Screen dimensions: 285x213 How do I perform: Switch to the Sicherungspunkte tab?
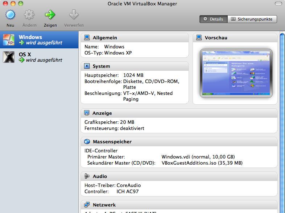coord(252,19)
